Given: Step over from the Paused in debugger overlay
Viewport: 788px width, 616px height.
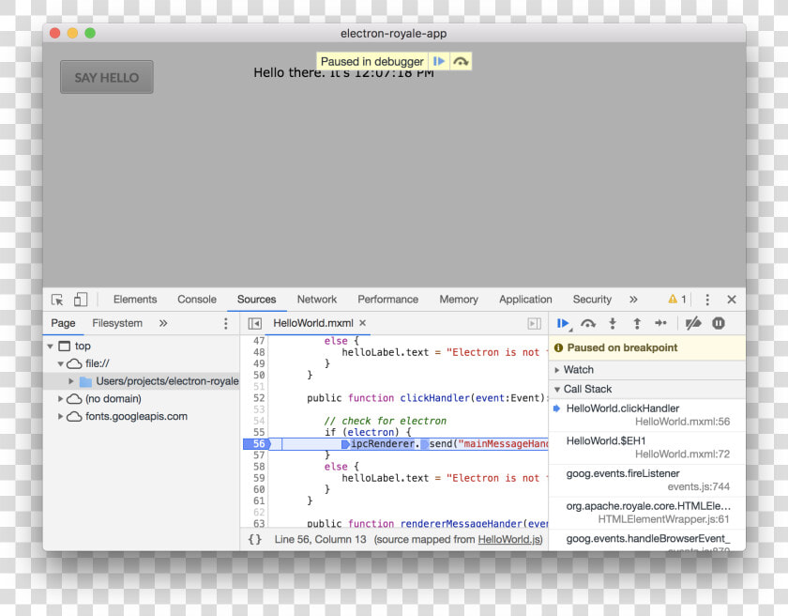Looking at the screenshot, I should pyautogui.click(x=461, y=61).
